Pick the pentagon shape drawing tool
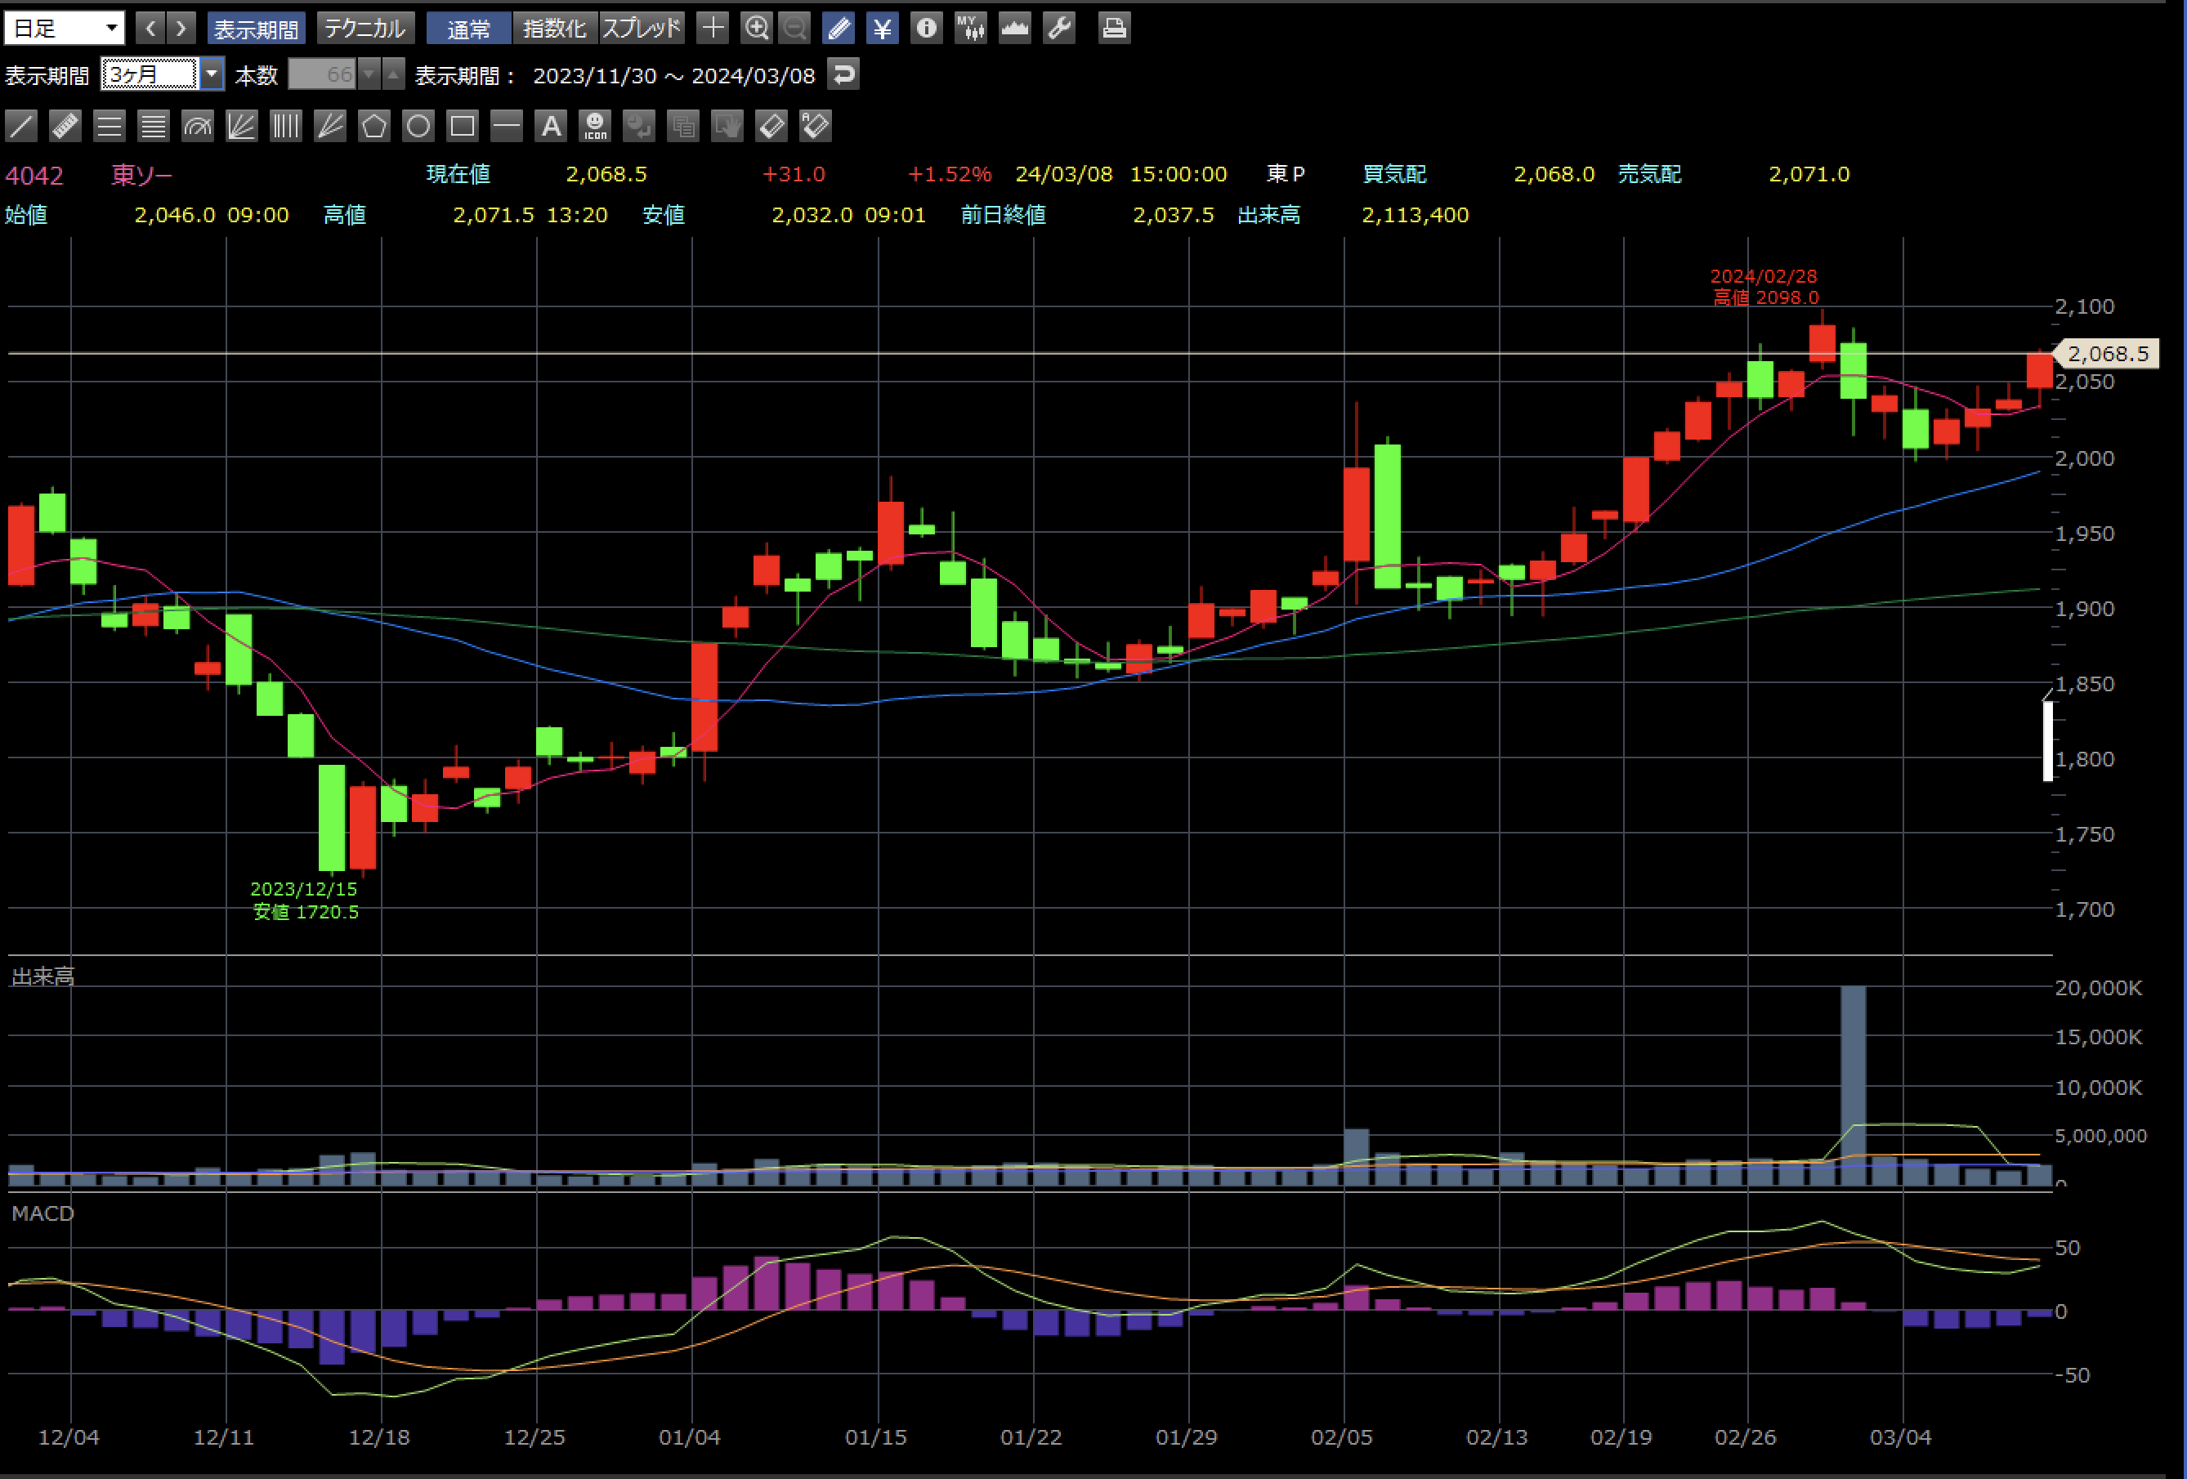The image size is (2187, 1479). click(373, 125)
